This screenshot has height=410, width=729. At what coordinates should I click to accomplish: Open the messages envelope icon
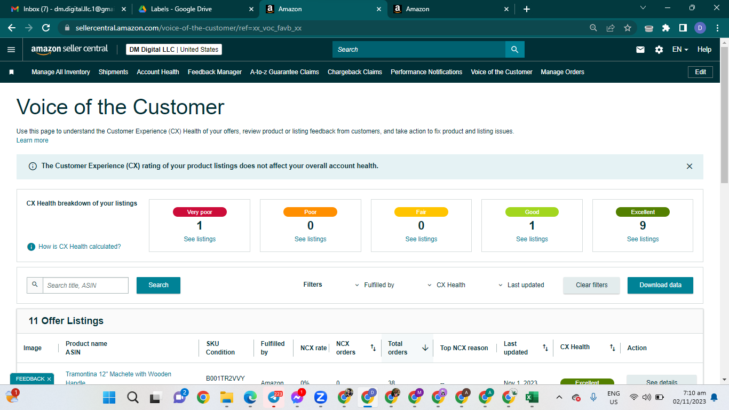click(x=640, y=50)
